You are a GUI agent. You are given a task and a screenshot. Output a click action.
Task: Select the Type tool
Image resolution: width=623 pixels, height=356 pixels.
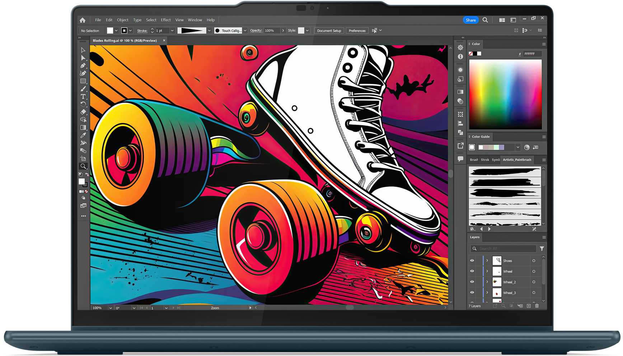tap(83, 97)
